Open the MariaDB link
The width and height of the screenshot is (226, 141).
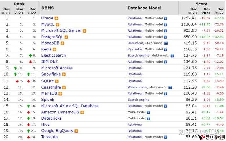click(x=49, y=93)
